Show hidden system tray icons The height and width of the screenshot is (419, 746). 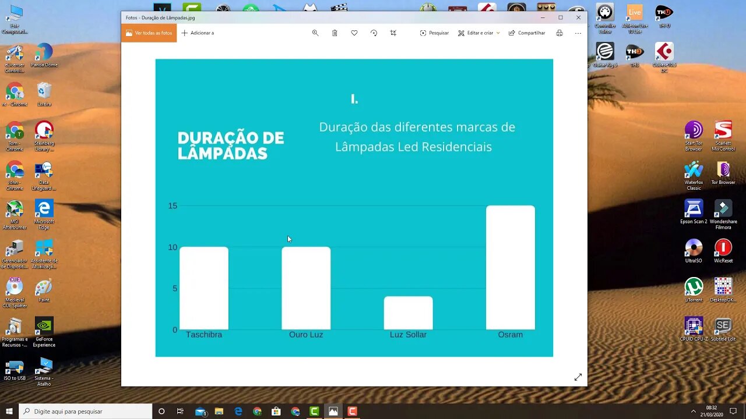pyautogui.click(x=694, y=411)
